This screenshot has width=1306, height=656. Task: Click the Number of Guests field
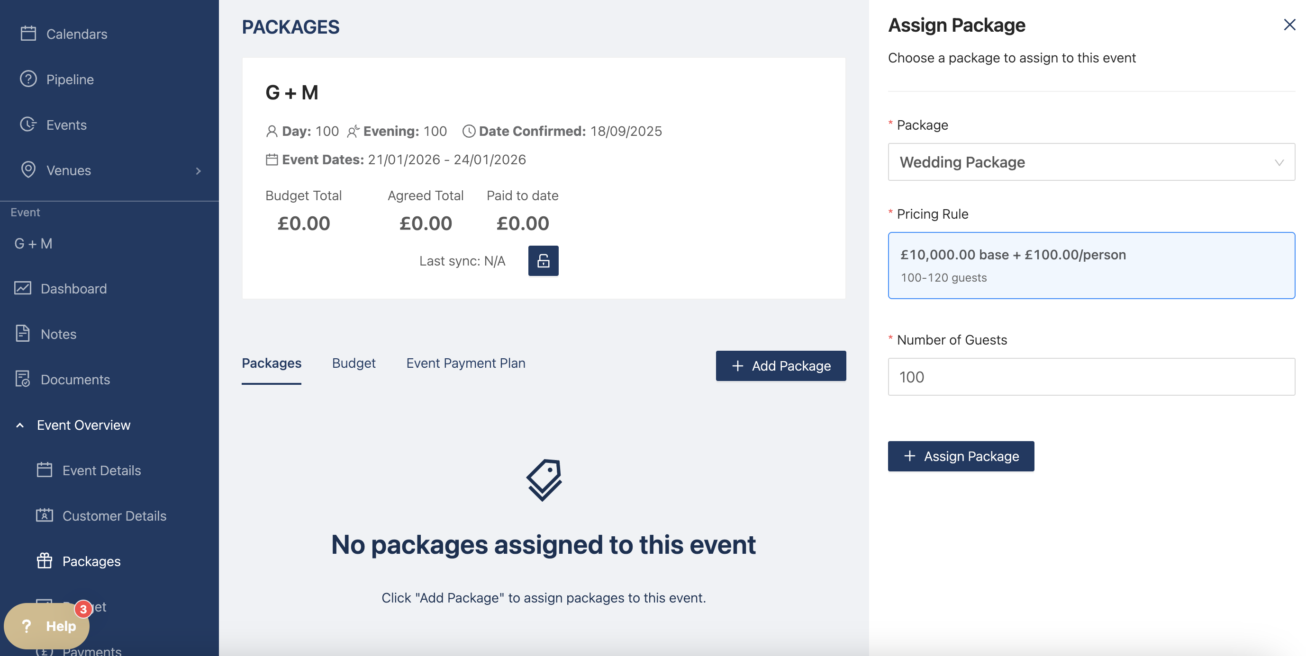tap(1091, 377)
